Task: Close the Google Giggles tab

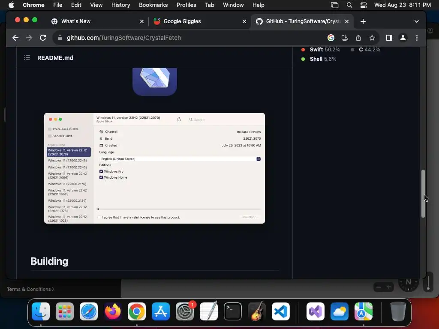Action: pos(244,21)
